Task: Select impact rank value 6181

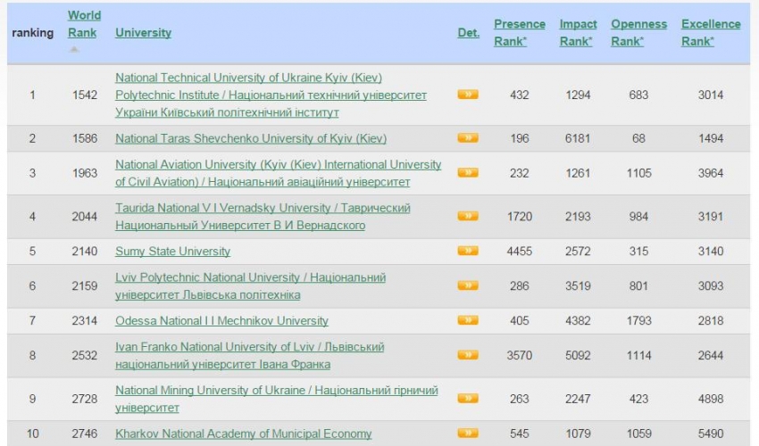Action: [x=578, y=138]
